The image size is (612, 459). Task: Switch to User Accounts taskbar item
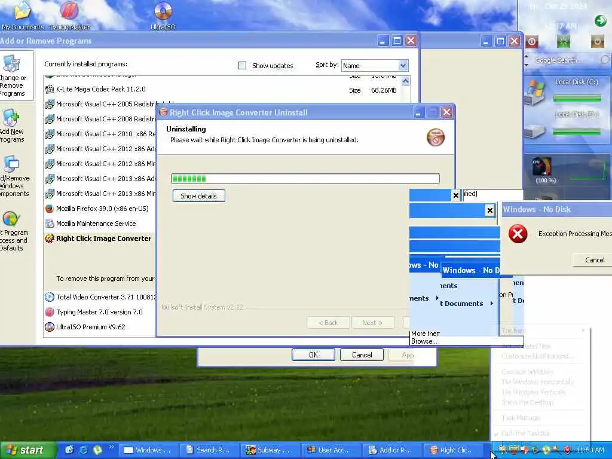[331, 450]
